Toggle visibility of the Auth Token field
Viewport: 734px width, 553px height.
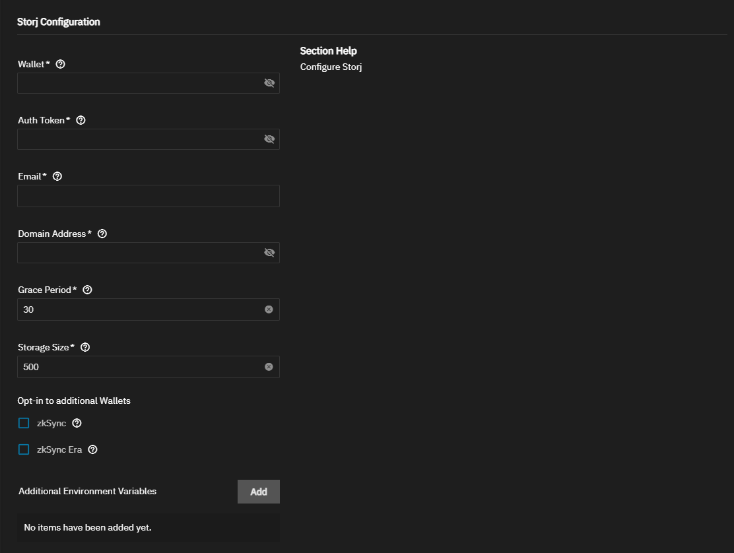tap(269, 139)
